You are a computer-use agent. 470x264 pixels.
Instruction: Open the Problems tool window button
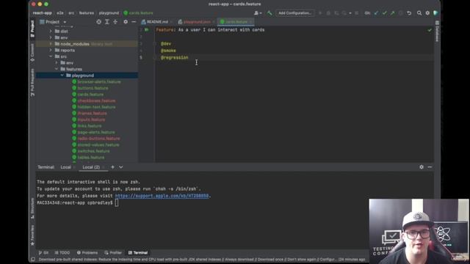[x=87, y=252]
